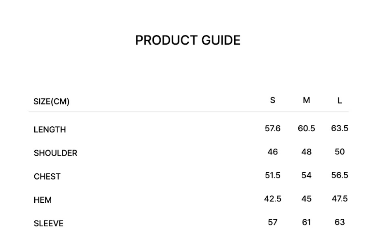
Task: Click the L size column header
Action: pos(340,100)
